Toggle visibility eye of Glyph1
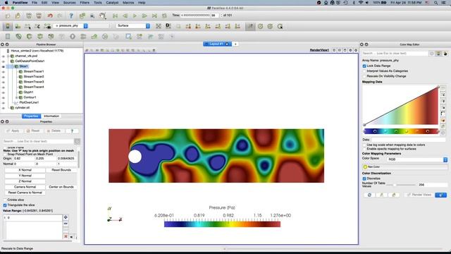This screenshot has height=254, width=451. pos(4,92)
